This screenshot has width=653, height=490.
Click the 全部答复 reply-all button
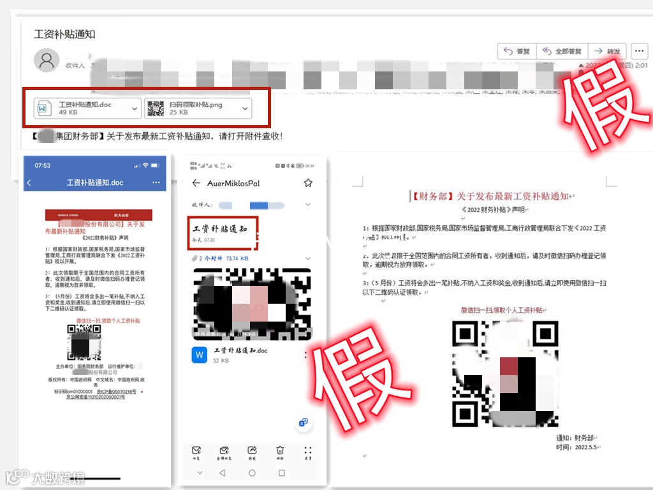562,51
